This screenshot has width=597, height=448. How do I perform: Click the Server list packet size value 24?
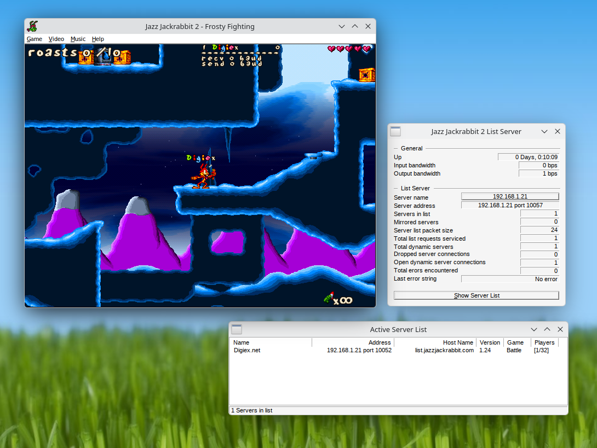pos(539,230)
